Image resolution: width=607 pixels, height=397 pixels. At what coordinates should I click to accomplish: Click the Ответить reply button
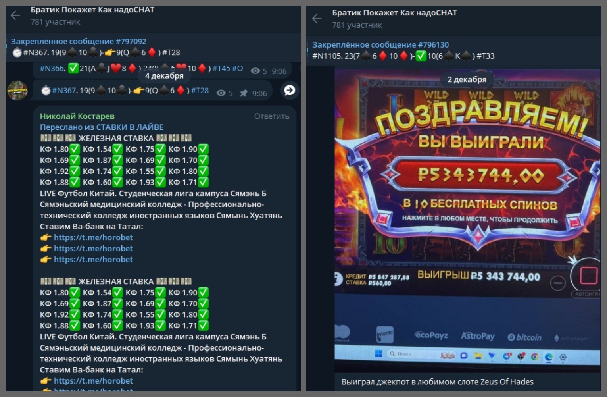[x=271, y=116]
